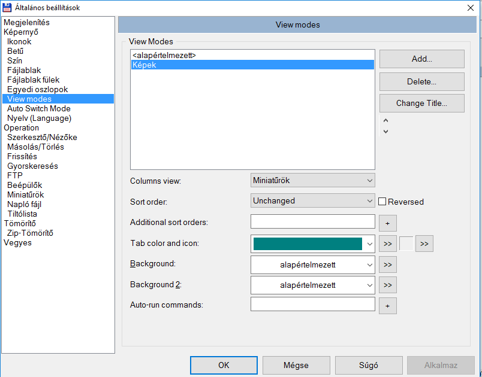The image size is (482, 377).
Task: Click the Additional sort orders input field
Action: point(312,221)
